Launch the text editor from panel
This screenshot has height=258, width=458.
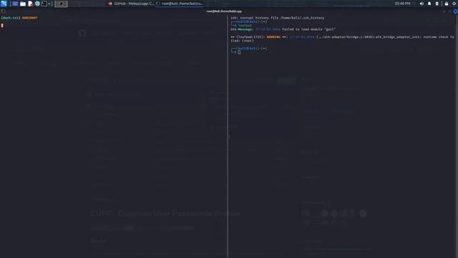click(30, 4)
